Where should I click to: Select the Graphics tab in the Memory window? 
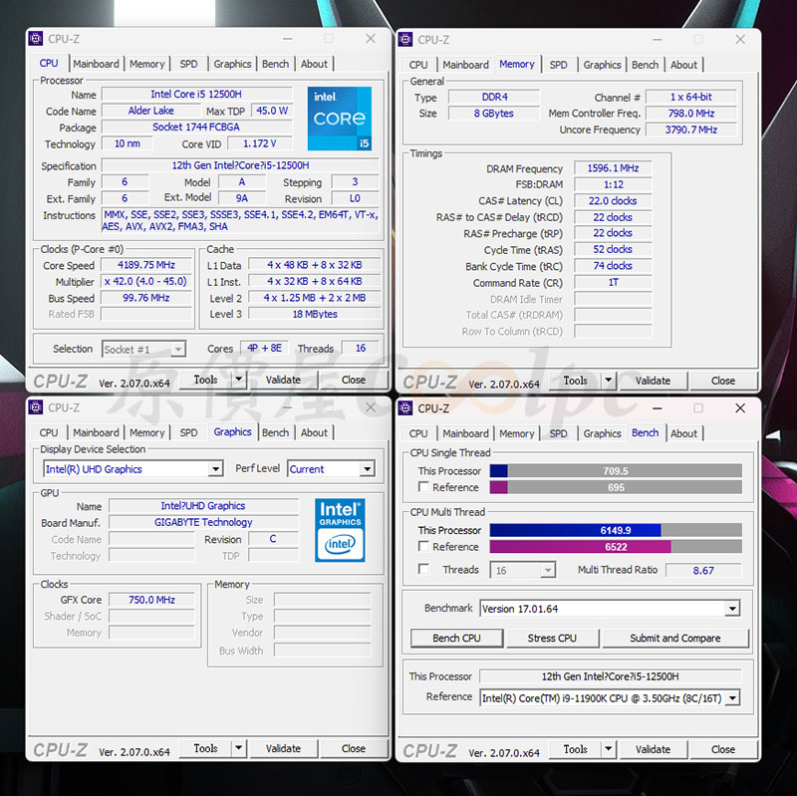point(602,65)
